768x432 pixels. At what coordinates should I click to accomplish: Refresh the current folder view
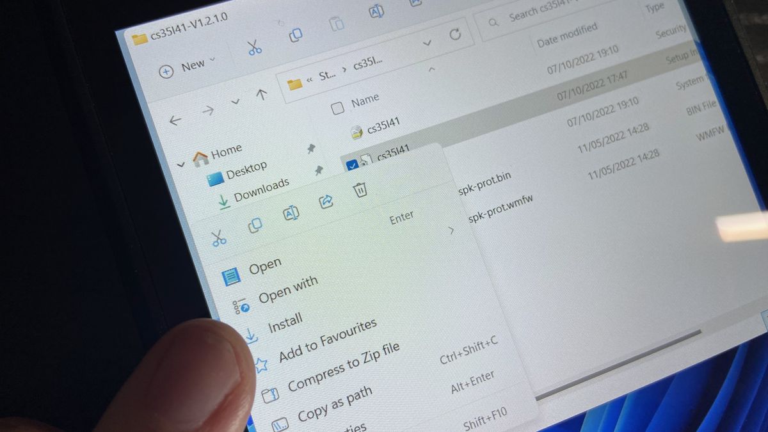click(x=455, y=35)
